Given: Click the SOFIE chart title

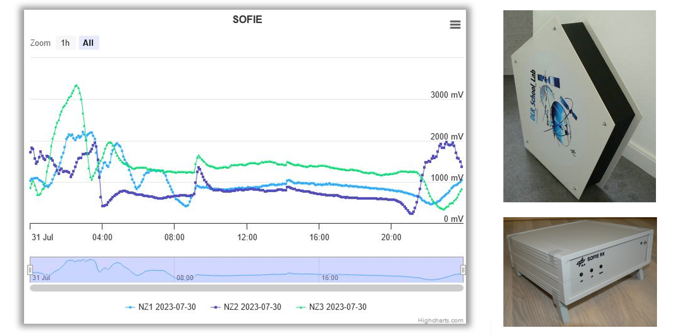Looking at the screenshot, I should point(247,19).
